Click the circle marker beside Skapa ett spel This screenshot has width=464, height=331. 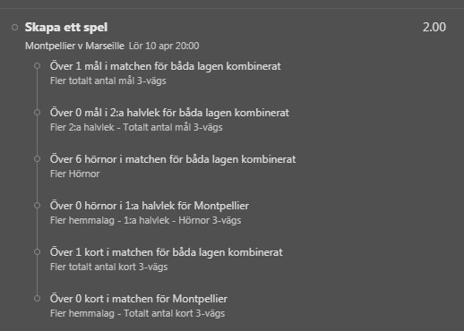(x=14, y=28)
